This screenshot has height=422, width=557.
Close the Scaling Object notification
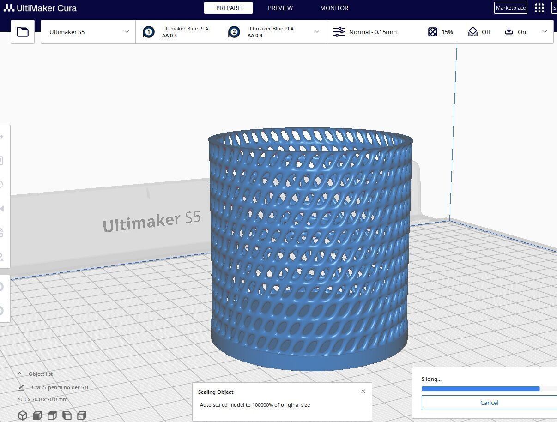tap(363, 392)
